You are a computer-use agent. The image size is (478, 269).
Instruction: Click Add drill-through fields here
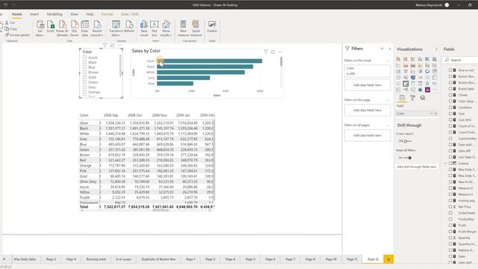pyautogui.click(x=417, y=167)
